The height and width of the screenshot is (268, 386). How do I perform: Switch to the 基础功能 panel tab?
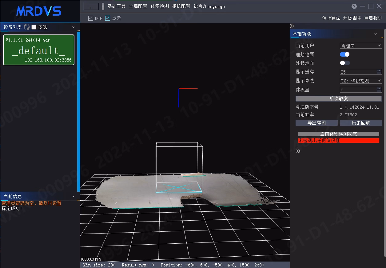pos(302,34)
